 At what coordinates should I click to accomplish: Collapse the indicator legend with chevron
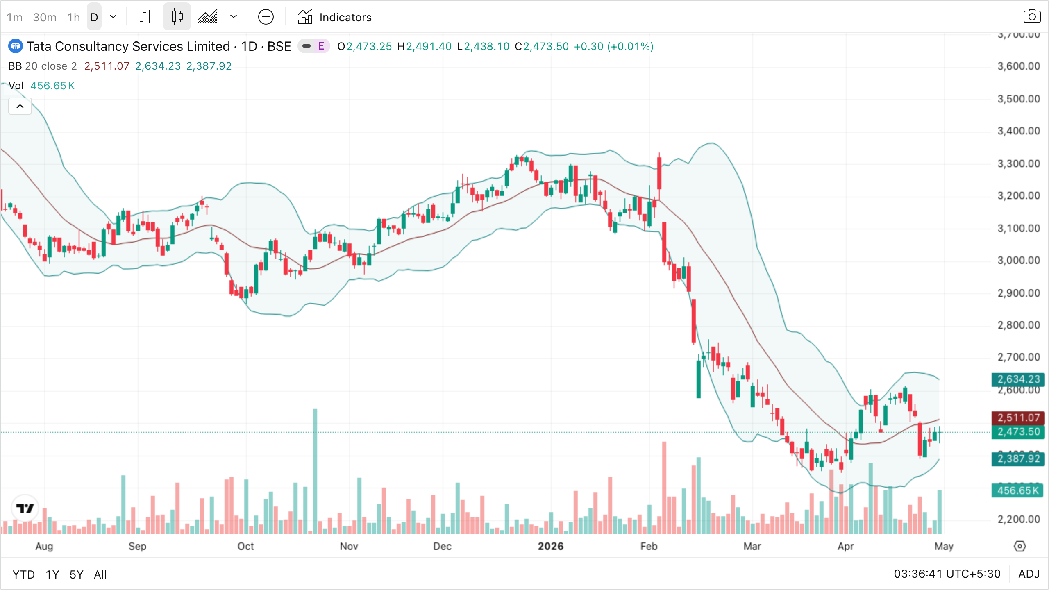(20, 107)
